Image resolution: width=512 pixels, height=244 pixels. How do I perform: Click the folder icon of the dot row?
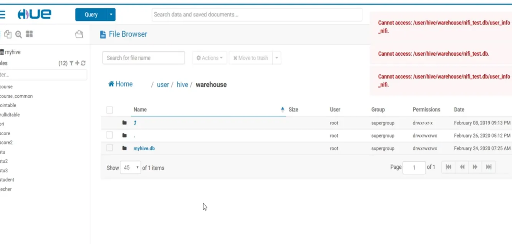pyautogui.click(x=124, y=135)
